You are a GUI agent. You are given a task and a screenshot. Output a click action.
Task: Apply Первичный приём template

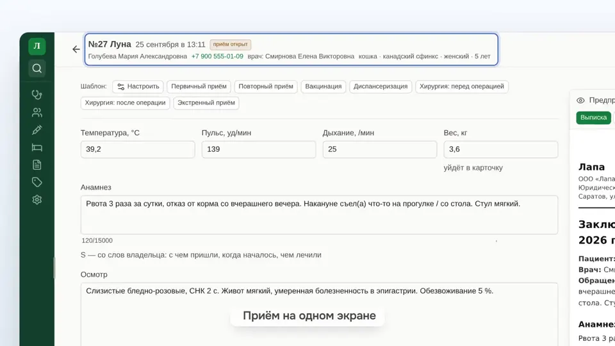pos(199,86)
